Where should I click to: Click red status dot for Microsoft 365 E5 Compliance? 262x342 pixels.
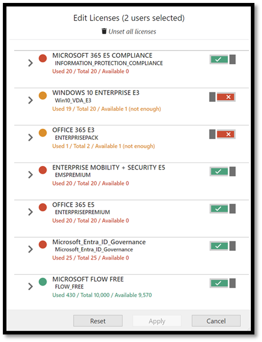coord(43,58)
